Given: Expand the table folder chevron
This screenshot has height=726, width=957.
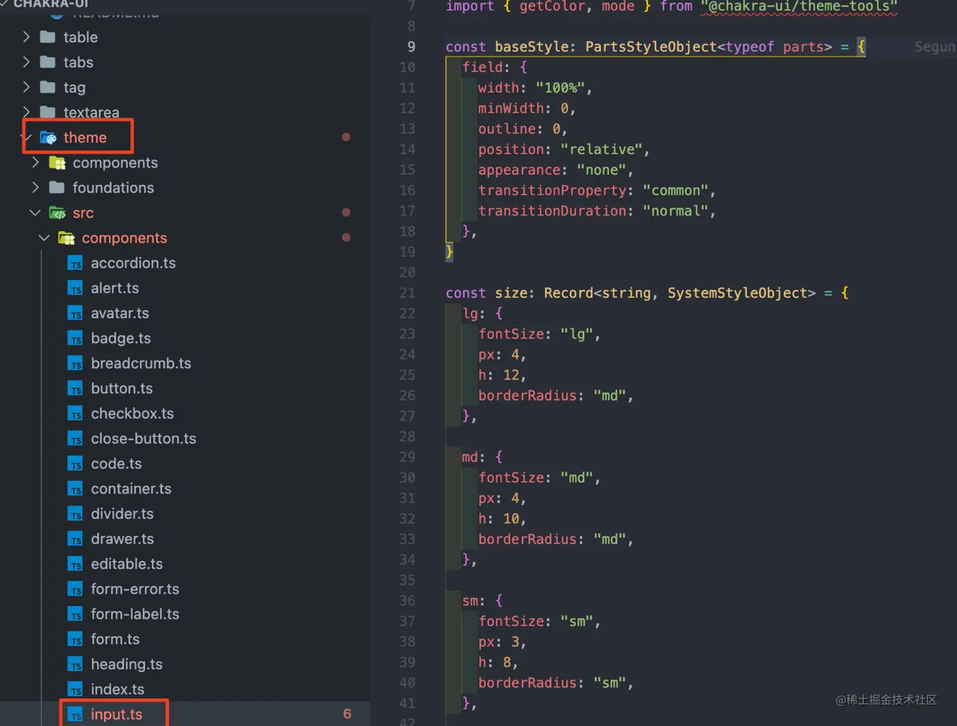Looking at the screenshot, I should pos(26,37).
